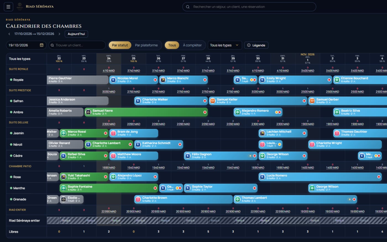
Task: Click the platform icon on Samuel Keller's reservation
Action: [213, 101]
